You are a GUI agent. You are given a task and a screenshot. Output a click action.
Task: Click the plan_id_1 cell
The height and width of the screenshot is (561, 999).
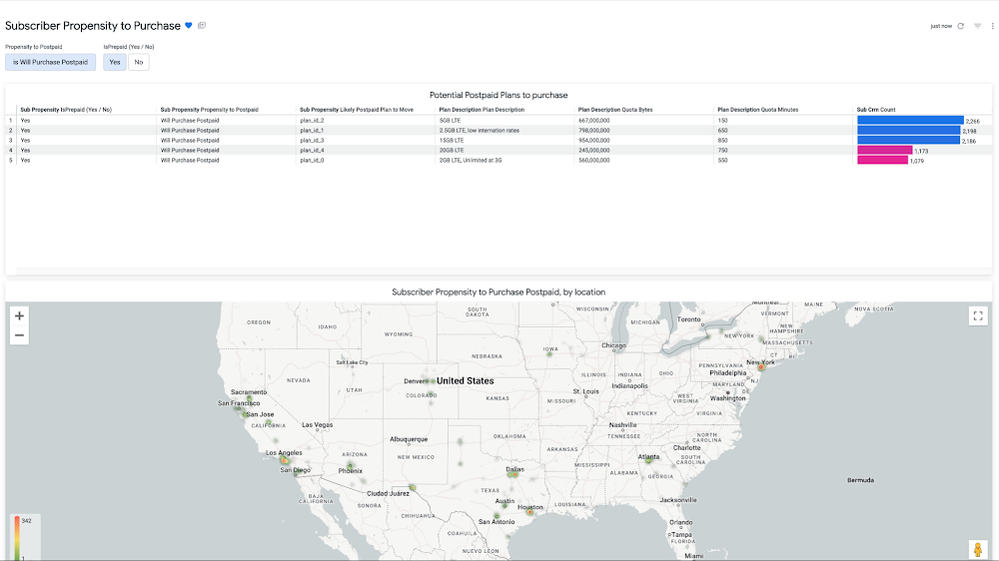(x=312, y=131)
